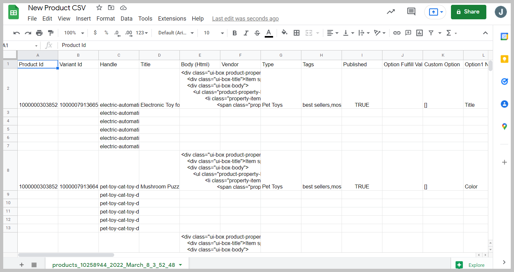Click the Insert link icon
This screenshot has height=272, width=514.
tap(397, 33)
